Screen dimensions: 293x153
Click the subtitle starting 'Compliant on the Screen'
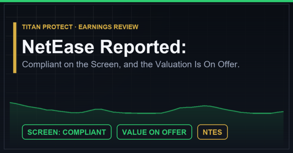(x=131, y=65)
